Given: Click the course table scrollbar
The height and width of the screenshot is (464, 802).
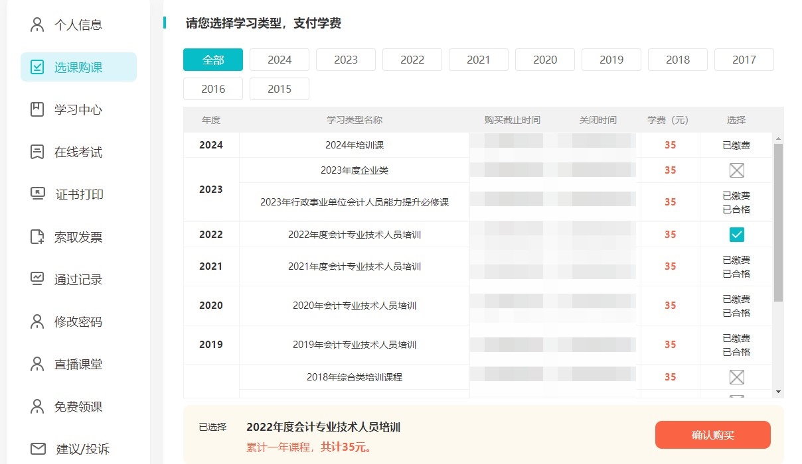Looking at the screenshot, I should 777,212.
